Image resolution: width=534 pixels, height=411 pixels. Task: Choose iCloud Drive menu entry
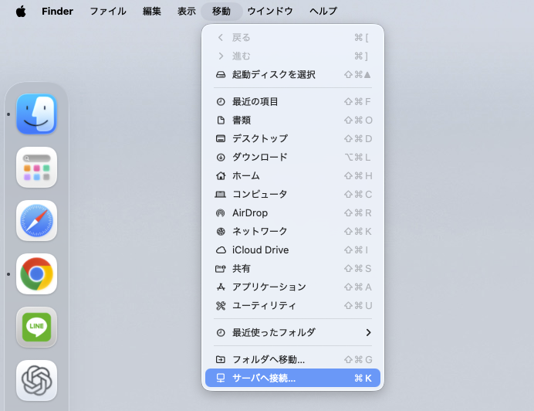[x=260, y=250]
